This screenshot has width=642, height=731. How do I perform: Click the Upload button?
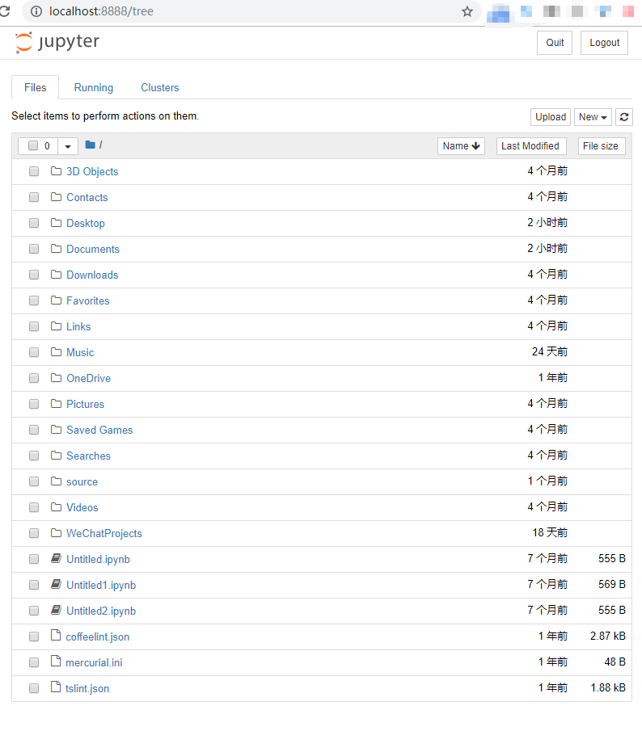tap(551, 117)
